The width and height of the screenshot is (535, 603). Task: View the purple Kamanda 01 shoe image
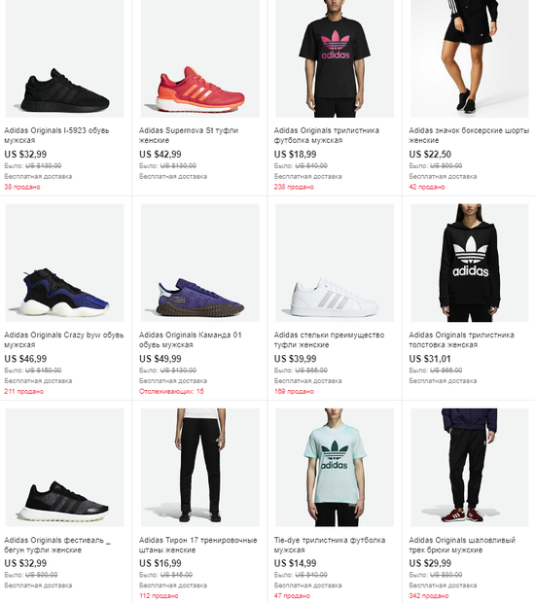[x=200, y=263]
